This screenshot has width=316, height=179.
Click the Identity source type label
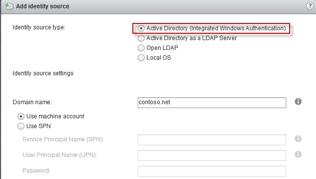(39, 27)
